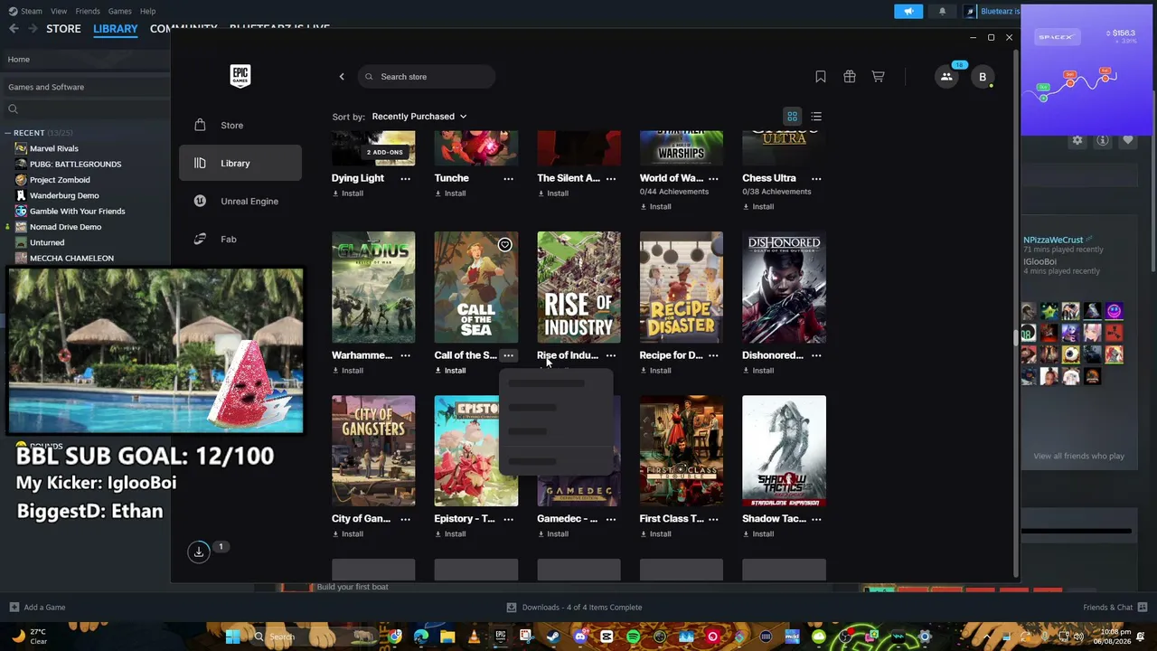Click the Search store field
The width and height of the screenshot is (1157, 651).
(427, 77)
